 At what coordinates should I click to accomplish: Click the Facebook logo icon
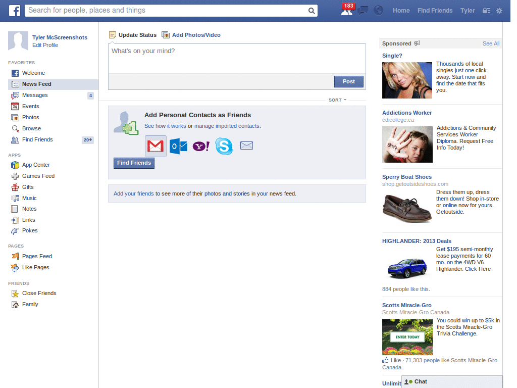pos(14,11)
